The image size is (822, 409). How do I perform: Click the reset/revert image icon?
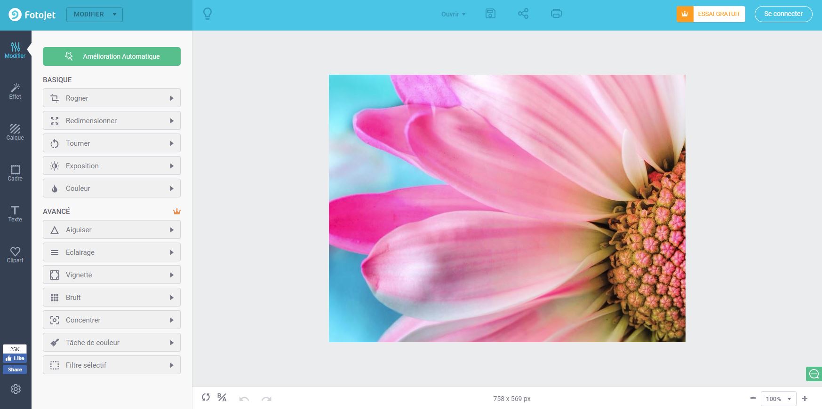[206, 397]
